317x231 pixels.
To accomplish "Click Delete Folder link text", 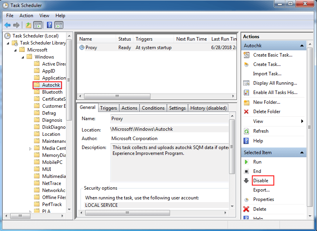I will [x=267, y=112].
